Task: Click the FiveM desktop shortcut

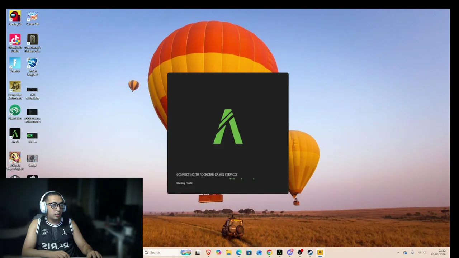Action: (x=15, y=136)
